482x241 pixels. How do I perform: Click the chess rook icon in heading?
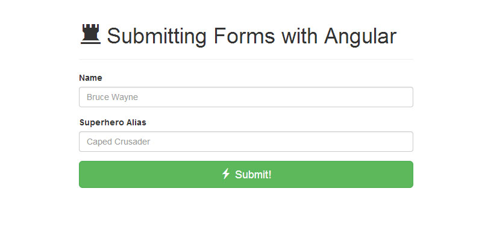[90, 34]
